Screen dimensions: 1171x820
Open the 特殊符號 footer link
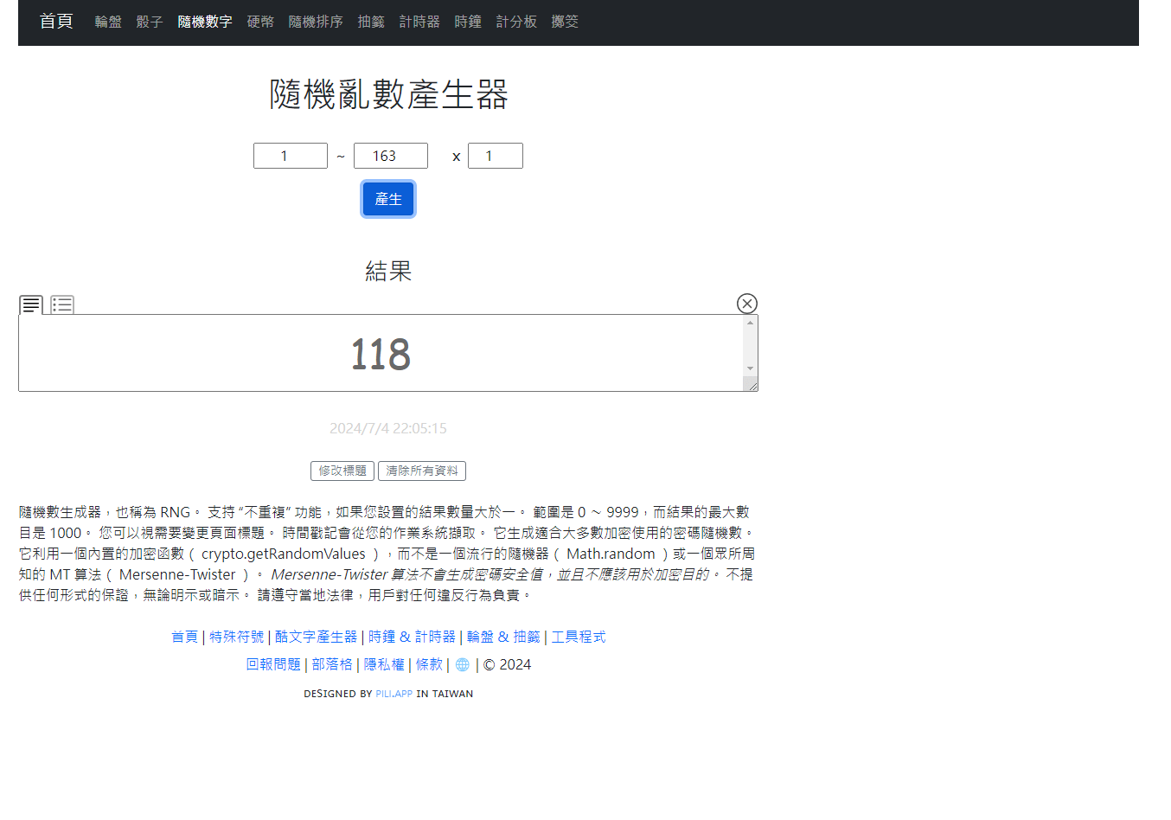click(237, 637)
